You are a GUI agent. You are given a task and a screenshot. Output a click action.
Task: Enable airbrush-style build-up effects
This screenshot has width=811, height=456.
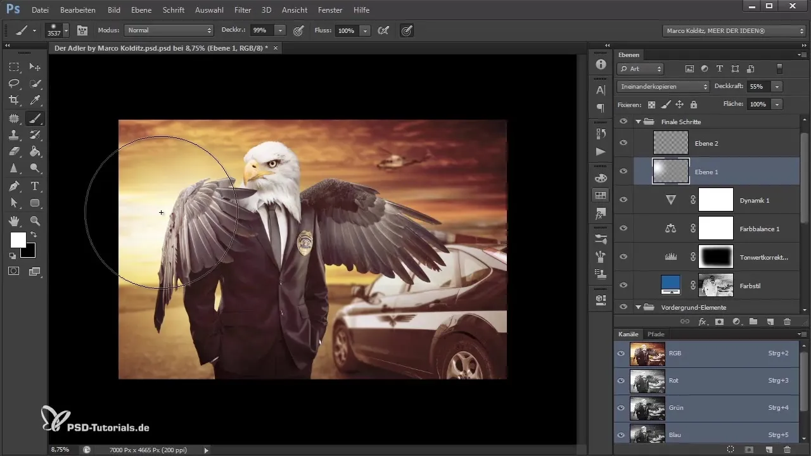point(383,30)
